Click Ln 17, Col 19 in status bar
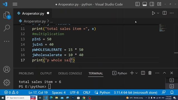178x100 pixels. point(38,92)
